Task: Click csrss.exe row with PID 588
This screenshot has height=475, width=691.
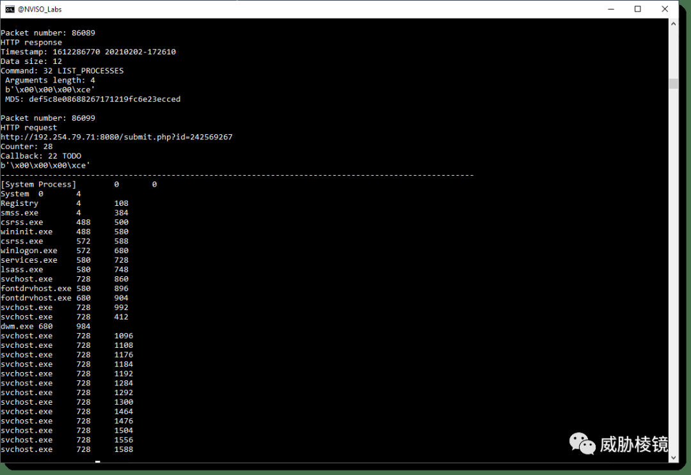Action: tap(65, 241)
